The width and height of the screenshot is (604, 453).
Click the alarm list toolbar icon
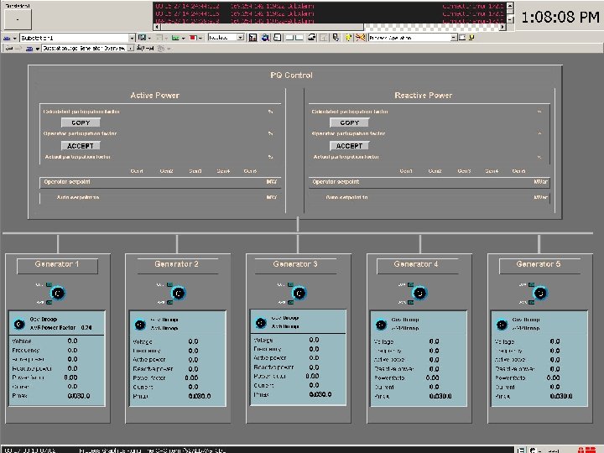pos(253,38)
